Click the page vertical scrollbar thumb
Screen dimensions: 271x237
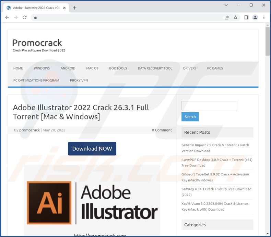[268, 41]
